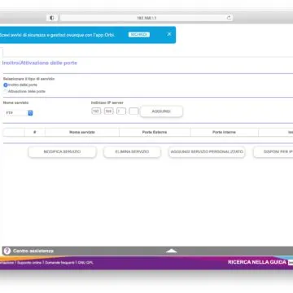The width and height of the screenshot is (293, 293).
Task: Reload the page with the refresh icon
Action: click(x=229, y=18)
